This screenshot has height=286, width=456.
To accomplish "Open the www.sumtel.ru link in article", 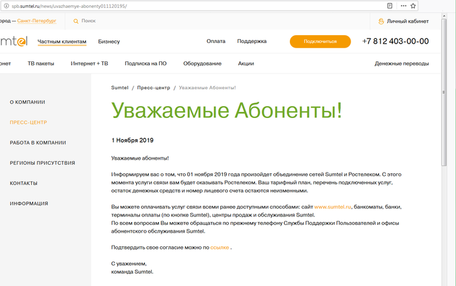I will [x=333, y=207].
